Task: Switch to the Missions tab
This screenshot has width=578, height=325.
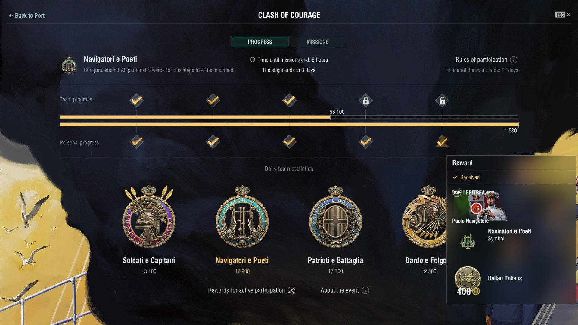Action: tap(318, 42)
